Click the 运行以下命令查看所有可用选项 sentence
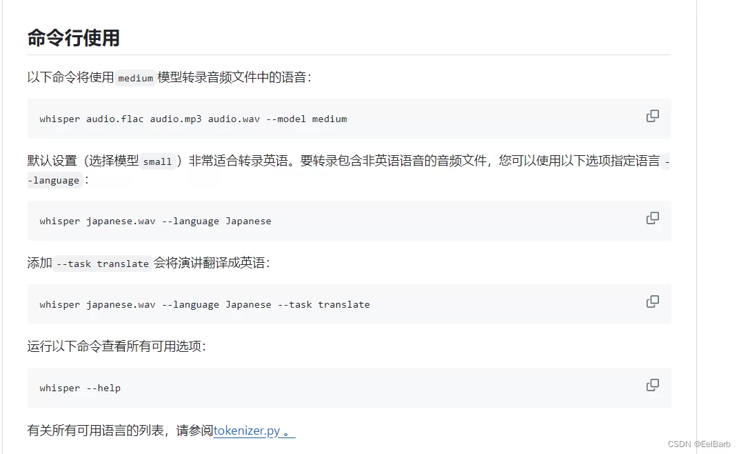The width and height of the screenshot is (741, 454). pyautogui.click(x=116, y=346)
